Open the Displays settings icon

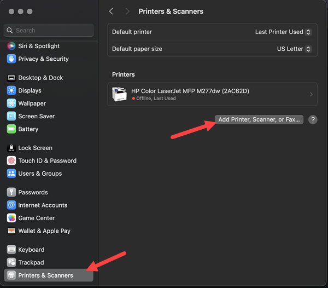click(11, 90)
